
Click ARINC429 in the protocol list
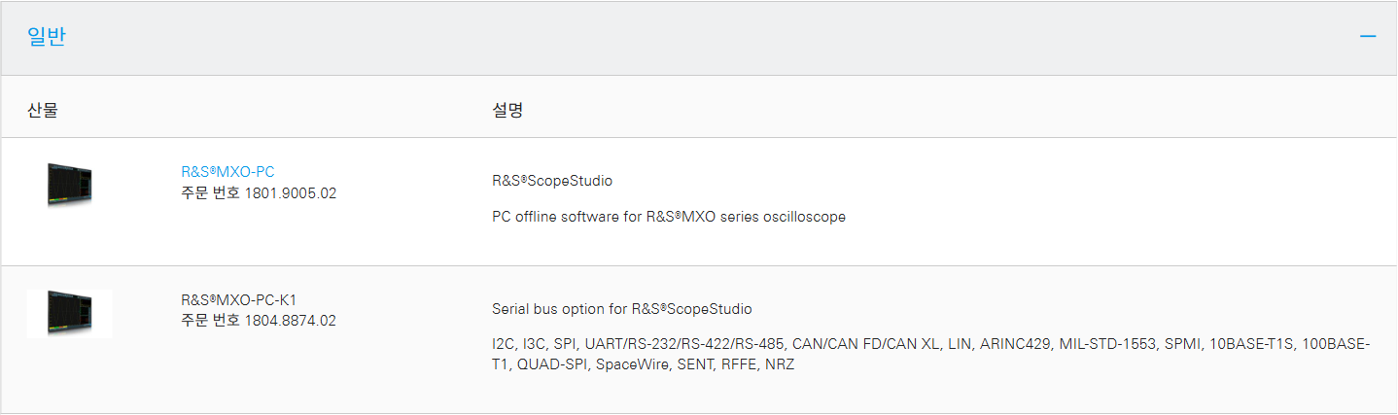point(1015,344)
